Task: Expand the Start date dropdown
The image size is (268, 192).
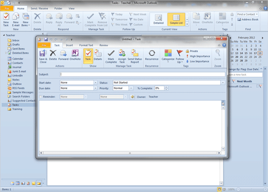Action: pyautogui.click(x=95, y=83)
